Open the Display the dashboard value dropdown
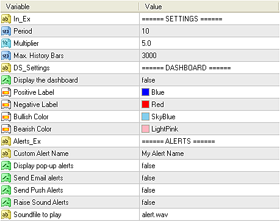Screen dimensions: 280x222 click(209, 80)
